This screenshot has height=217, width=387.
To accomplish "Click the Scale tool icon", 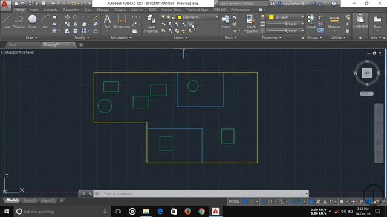I will pos(75,31).
